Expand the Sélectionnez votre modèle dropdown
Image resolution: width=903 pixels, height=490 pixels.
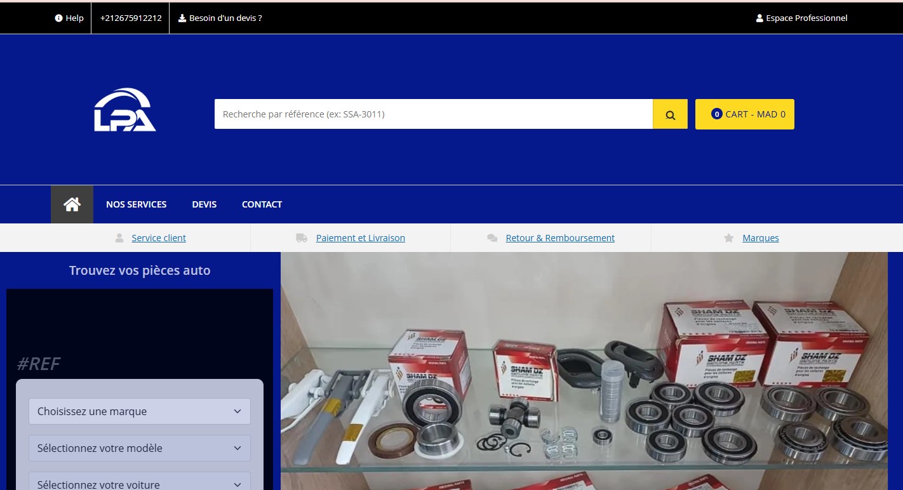[140, 448]
